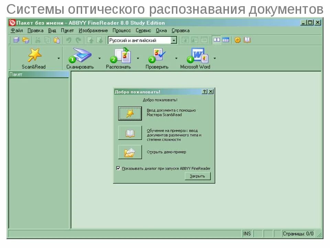330x248 pixels.
Task: Click the next page down-arrow icon
Action: point(100,40)
